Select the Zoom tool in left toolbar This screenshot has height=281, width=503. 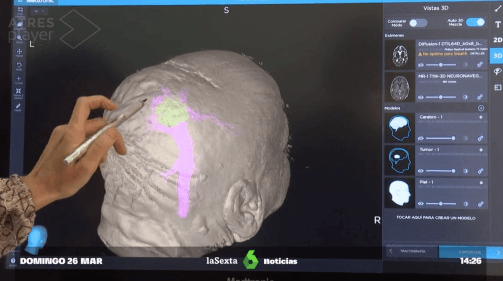coord(19,38)
